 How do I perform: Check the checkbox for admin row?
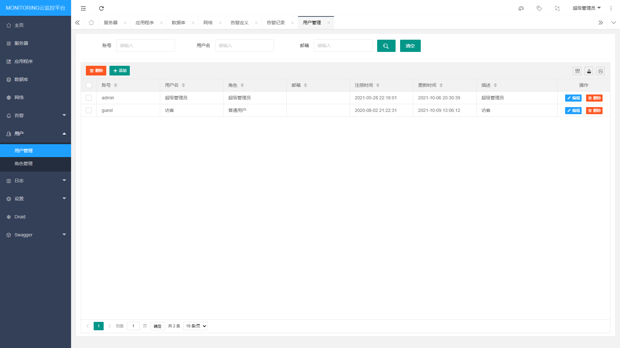point(89,98)
